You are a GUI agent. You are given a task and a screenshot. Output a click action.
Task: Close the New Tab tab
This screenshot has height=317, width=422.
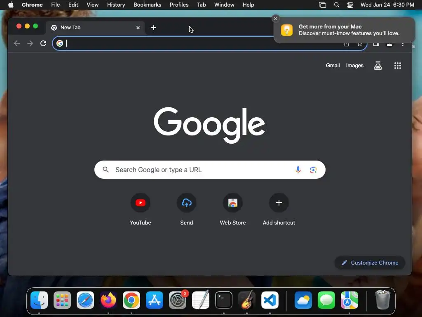click(x=138, y=28)
